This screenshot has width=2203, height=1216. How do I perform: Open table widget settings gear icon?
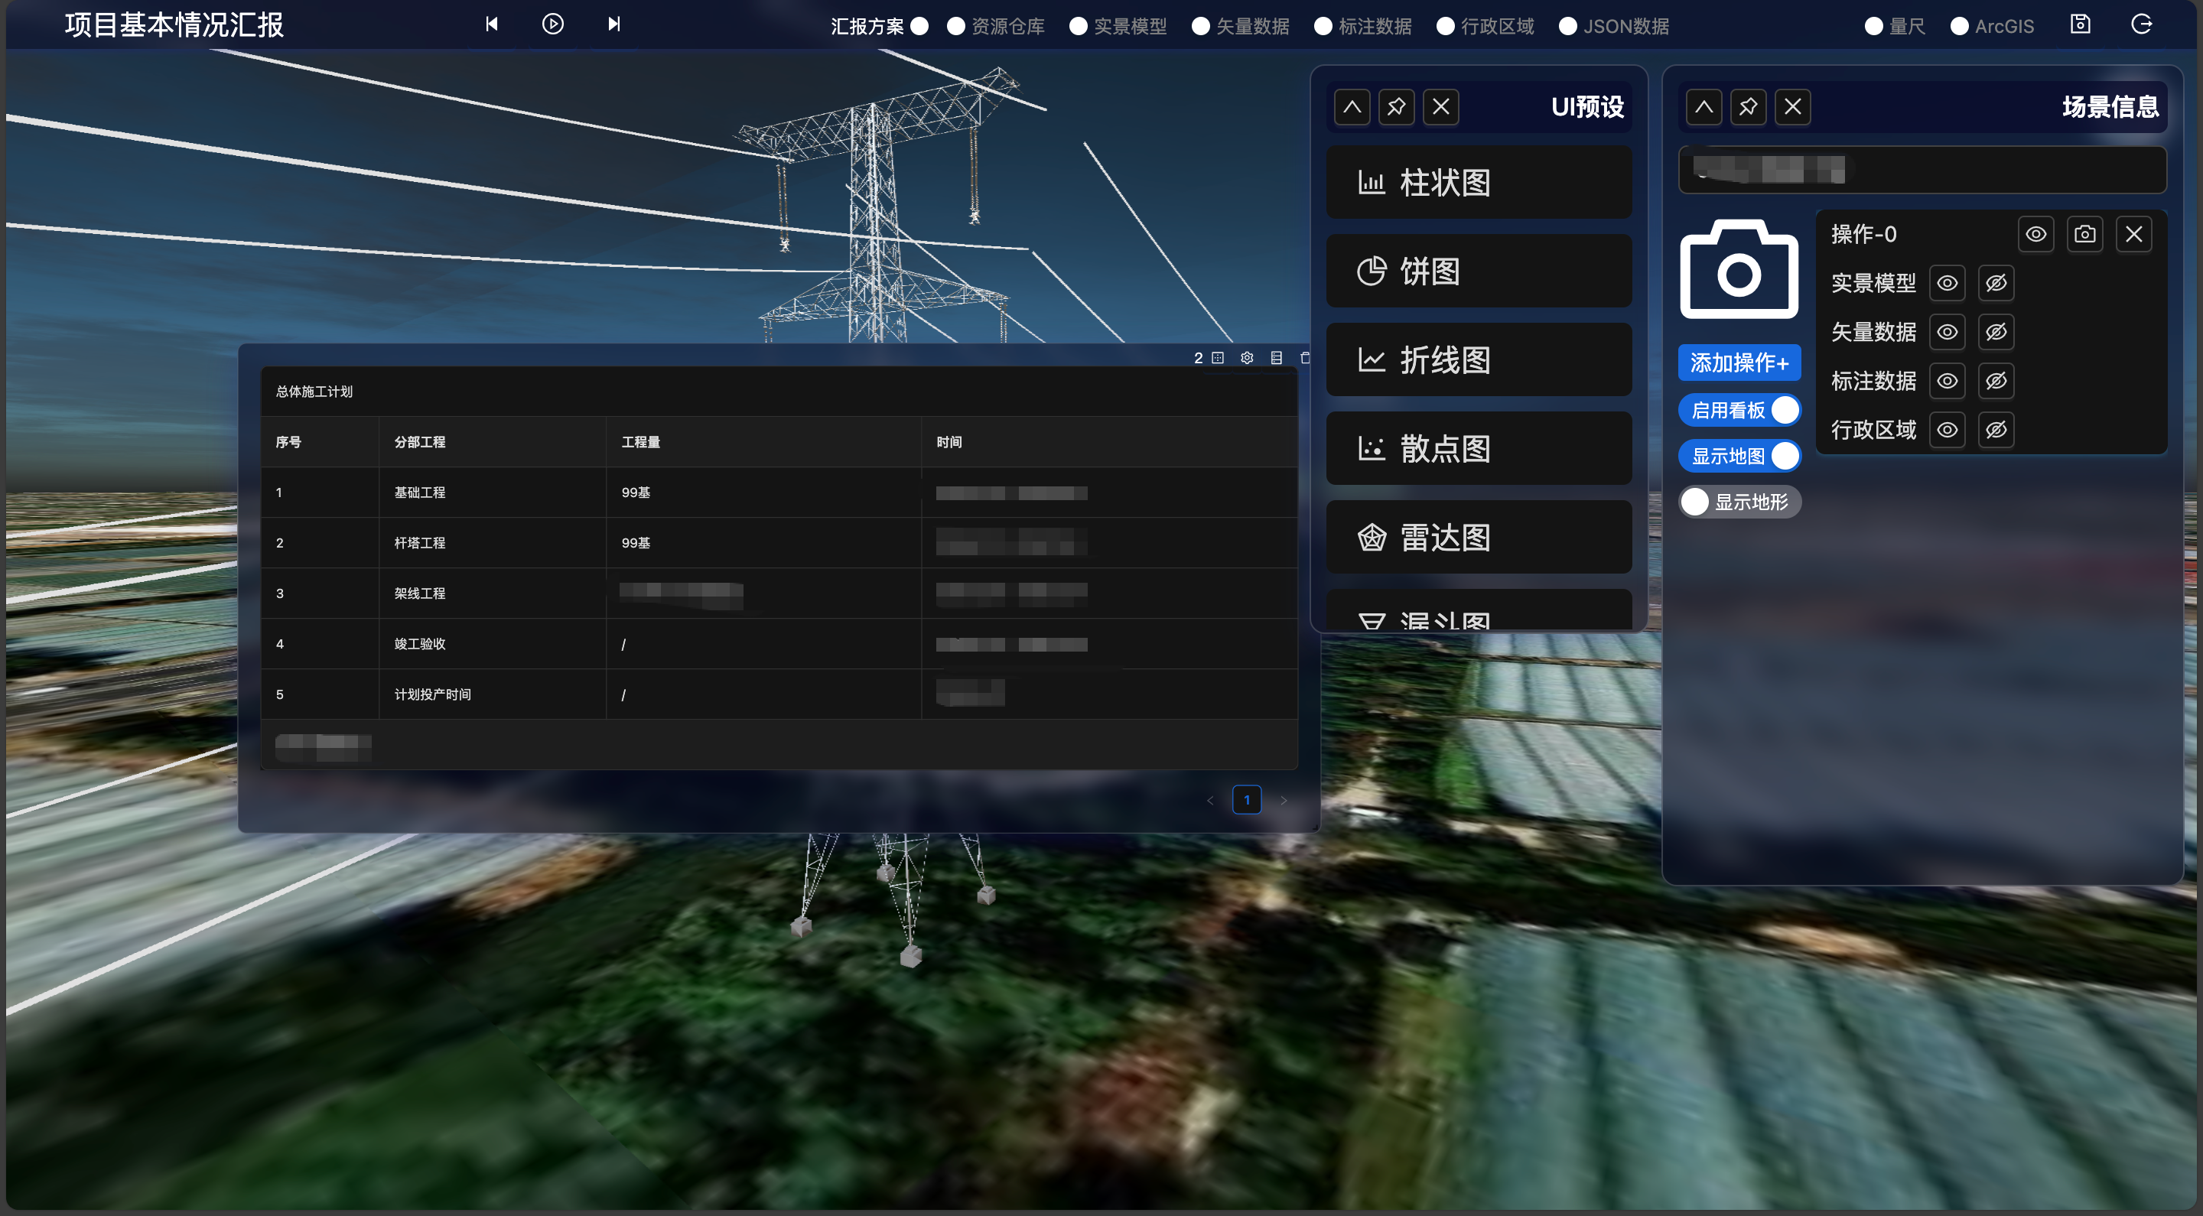[1247, 357]
